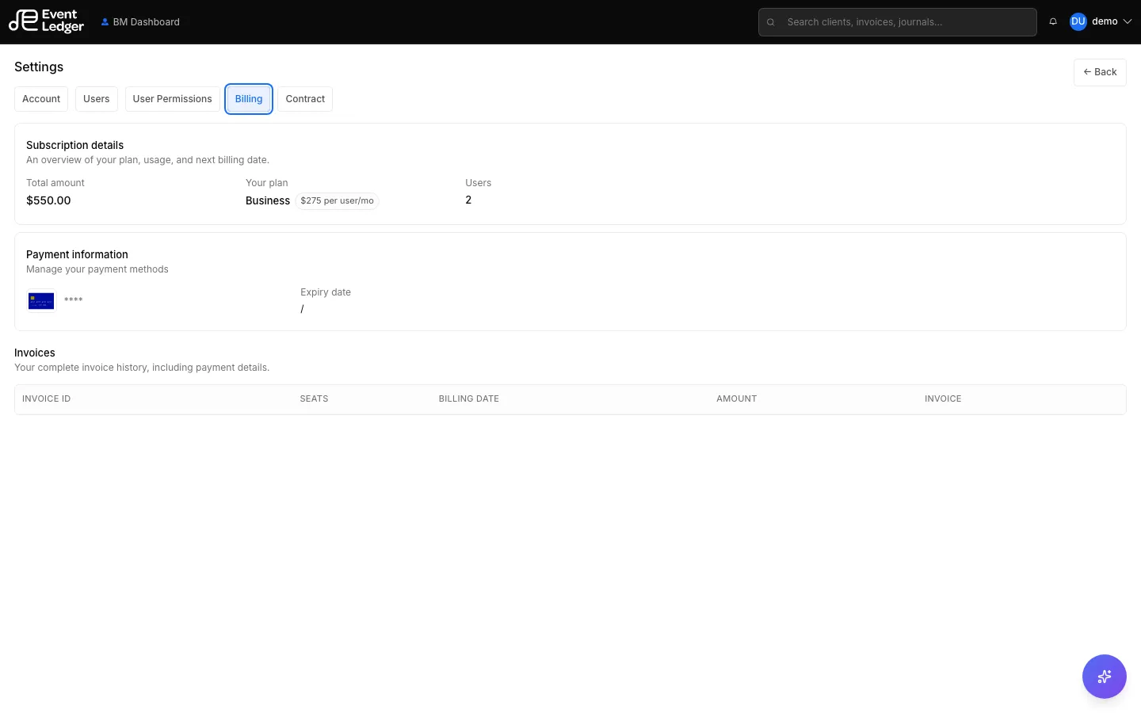This screenshot has width=1141, height=713.
Task: Select the Billing tab
Action: click(x=249, y=99)
